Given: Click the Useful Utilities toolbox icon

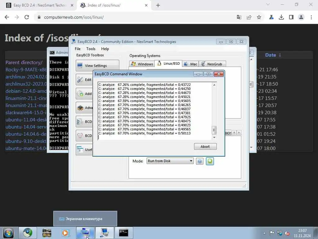Looking at the screenshot, I should pyautogui.click(x=80, y=149).
